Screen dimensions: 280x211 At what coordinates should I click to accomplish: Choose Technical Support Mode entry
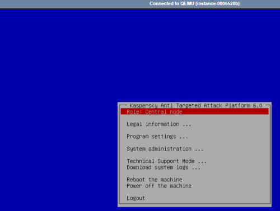(x=166, y=161)
